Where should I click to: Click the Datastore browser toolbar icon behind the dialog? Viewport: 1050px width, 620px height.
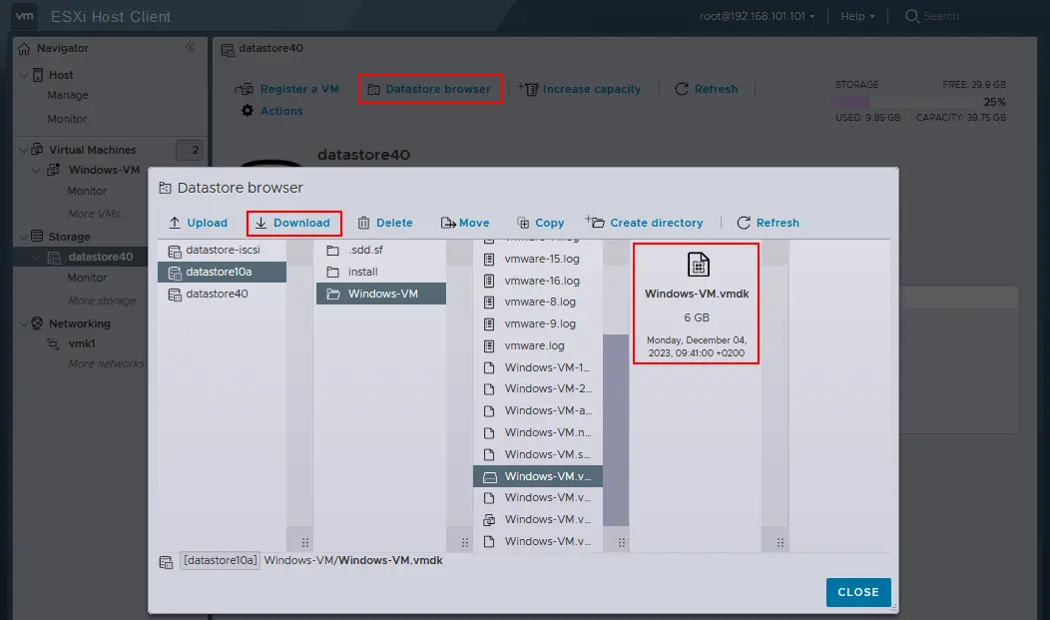click(373, 89)
